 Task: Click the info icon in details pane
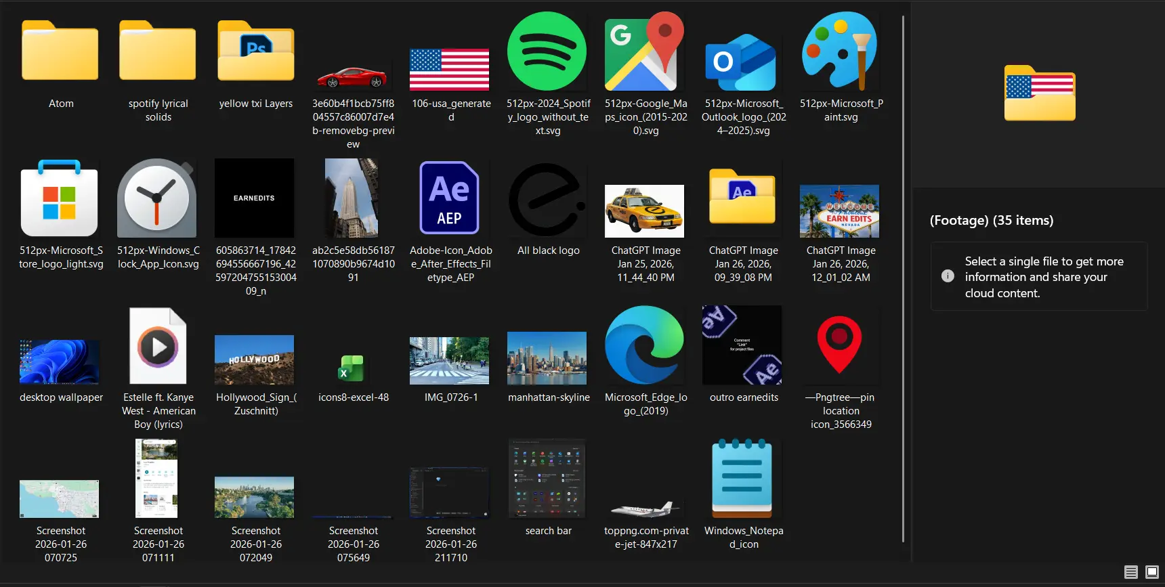948,276
